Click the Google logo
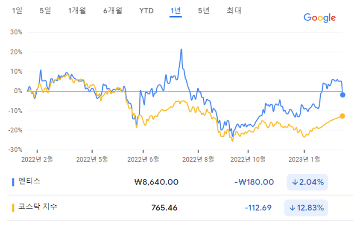The width and height of the screenshot is (360, 227). pos(319,17)
